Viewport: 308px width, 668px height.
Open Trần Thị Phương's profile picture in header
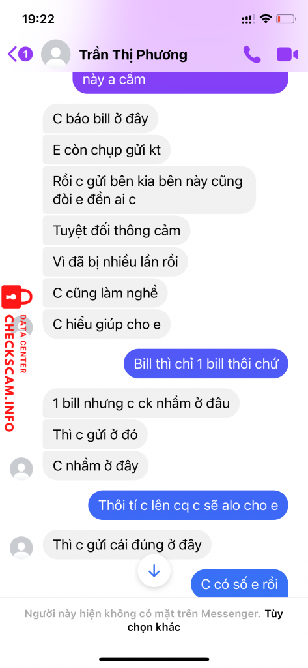[56, 55]
